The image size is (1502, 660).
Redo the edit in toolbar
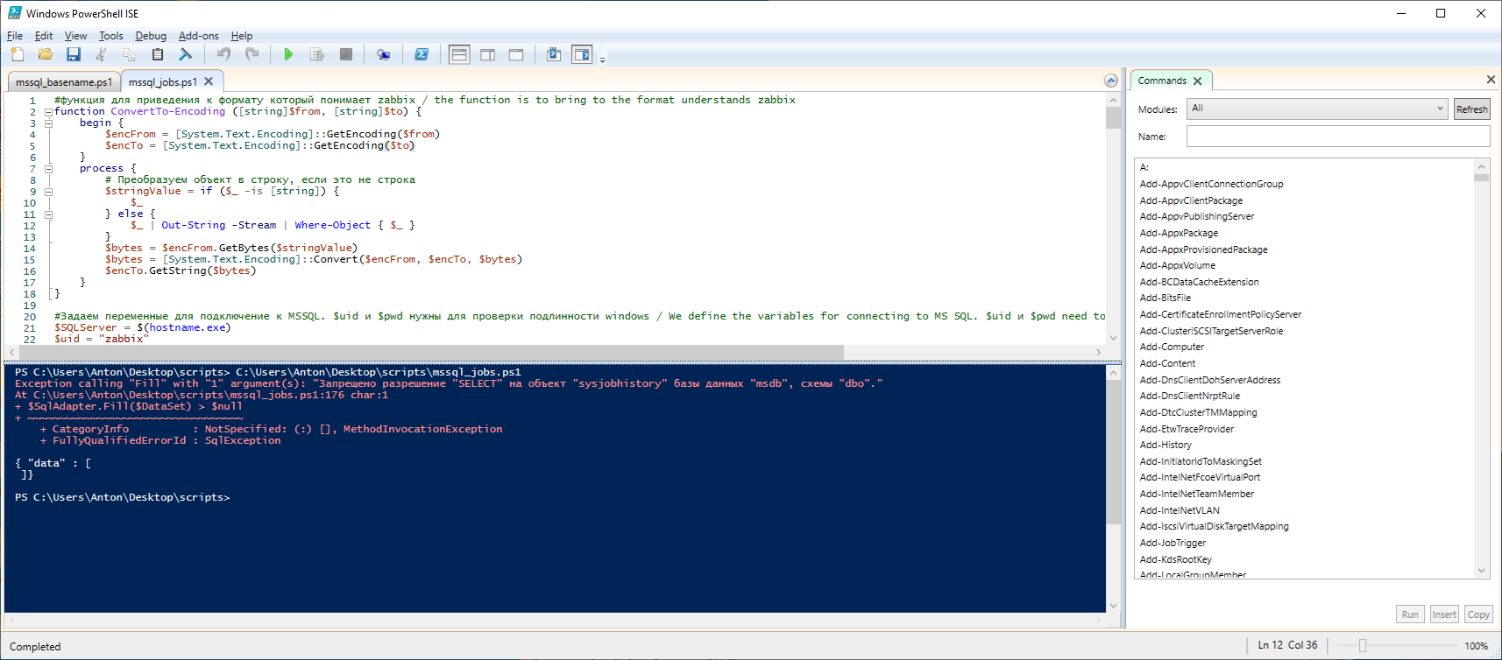click(252, 54)
